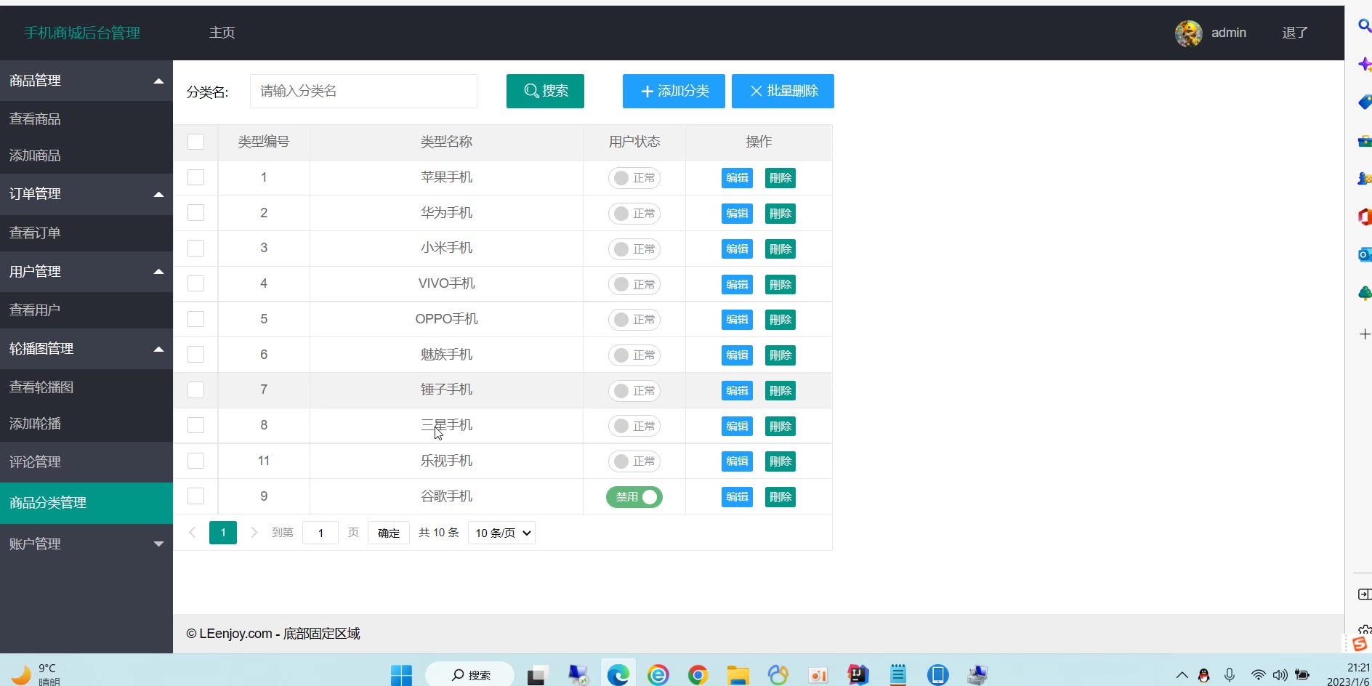Open Task View in the taskbar
This screenshot has height=686, width=1372.
click(537, 676)
